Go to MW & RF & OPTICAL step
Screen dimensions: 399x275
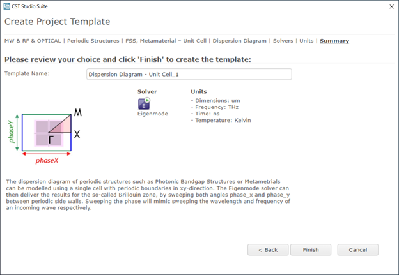click(x=33, y=41)
